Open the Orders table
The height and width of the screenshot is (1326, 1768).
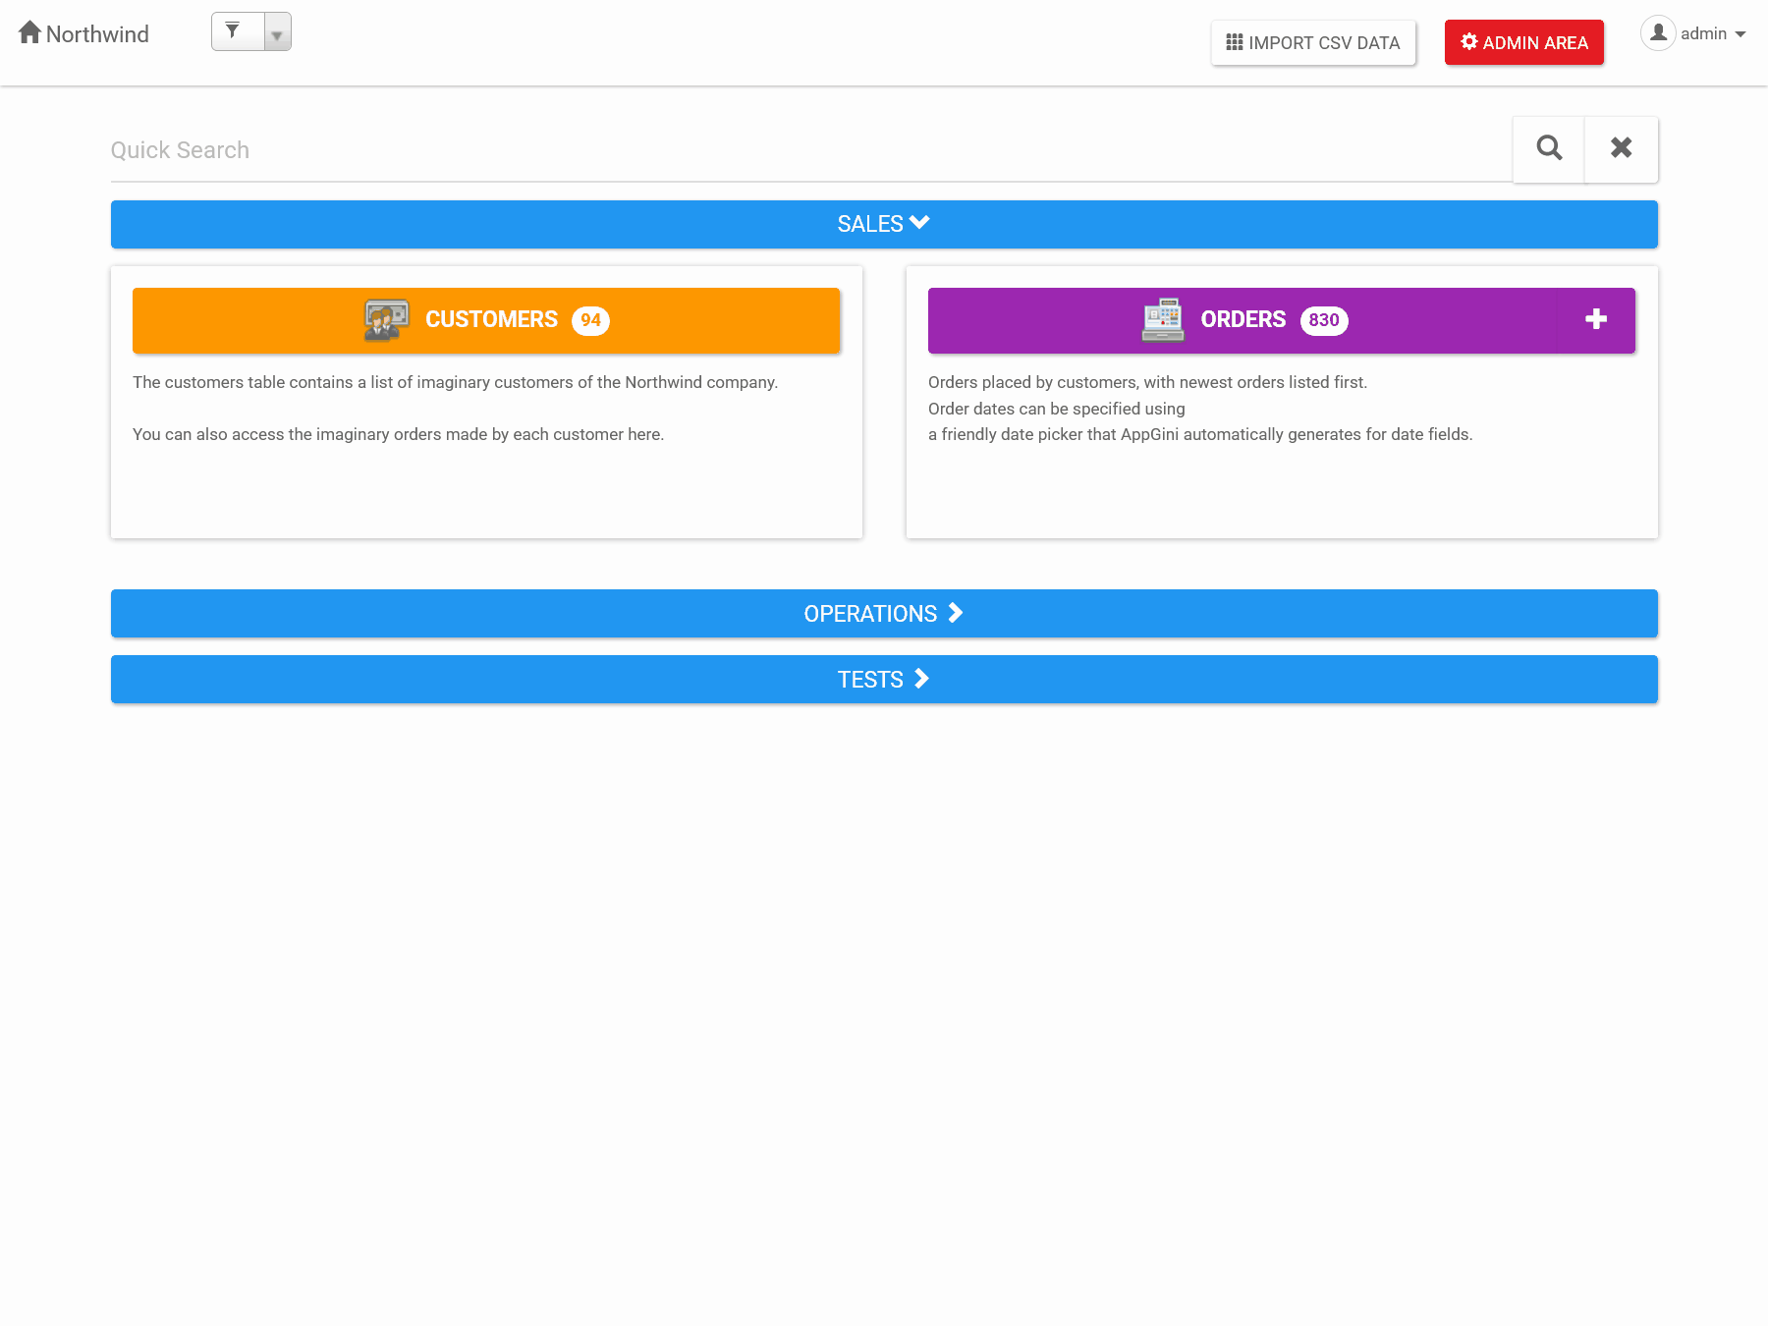[x=1243, y=319]
